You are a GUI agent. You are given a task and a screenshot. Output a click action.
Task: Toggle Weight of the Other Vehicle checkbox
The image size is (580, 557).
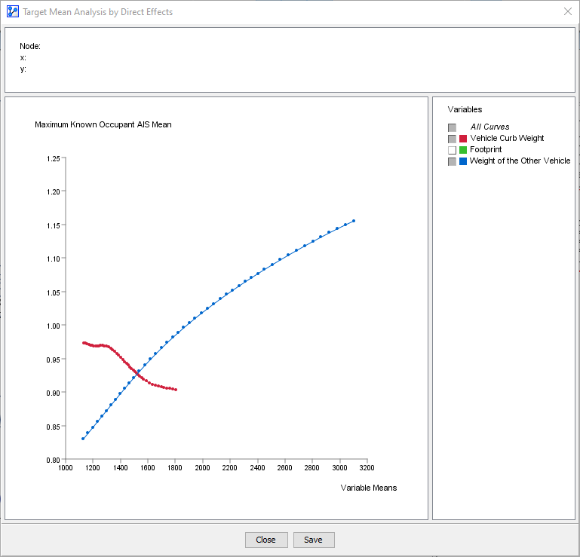click(x=452, y=161)
